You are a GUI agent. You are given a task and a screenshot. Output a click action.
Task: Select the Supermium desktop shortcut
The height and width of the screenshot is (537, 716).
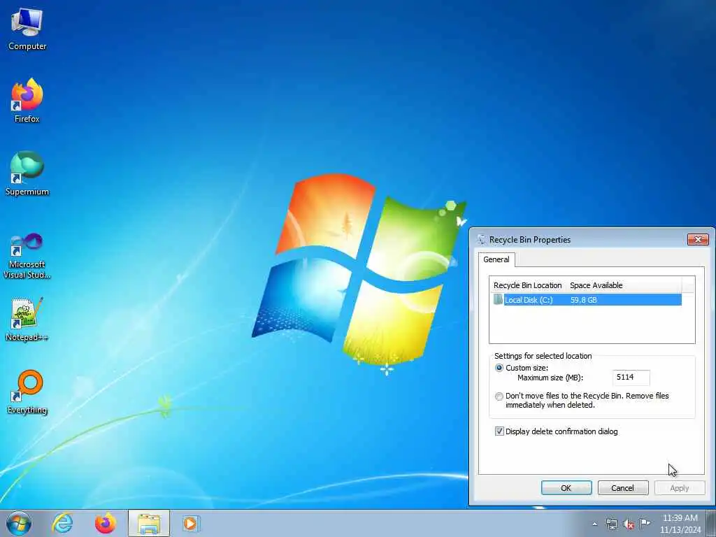point(27,173)
